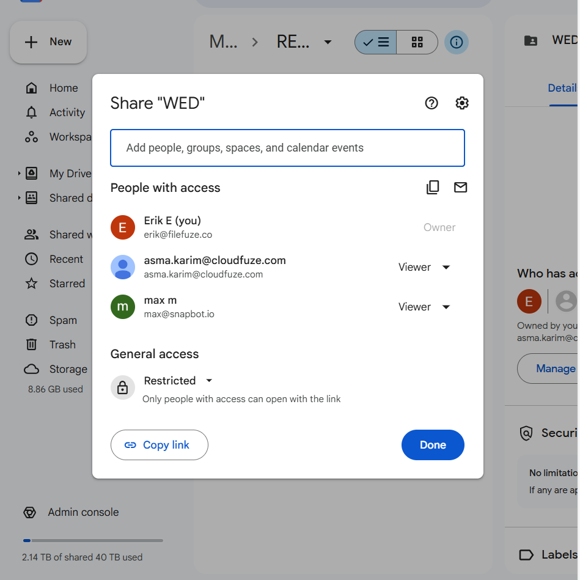580x580 pixels.
Task: Click Erik E's avatar
Action: (122, 227)
